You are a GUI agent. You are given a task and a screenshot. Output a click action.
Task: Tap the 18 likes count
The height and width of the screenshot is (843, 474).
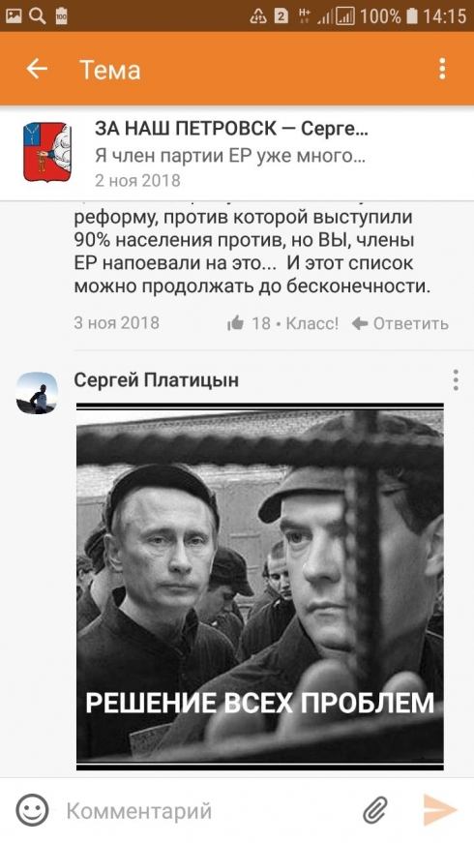tap(261, 323)
